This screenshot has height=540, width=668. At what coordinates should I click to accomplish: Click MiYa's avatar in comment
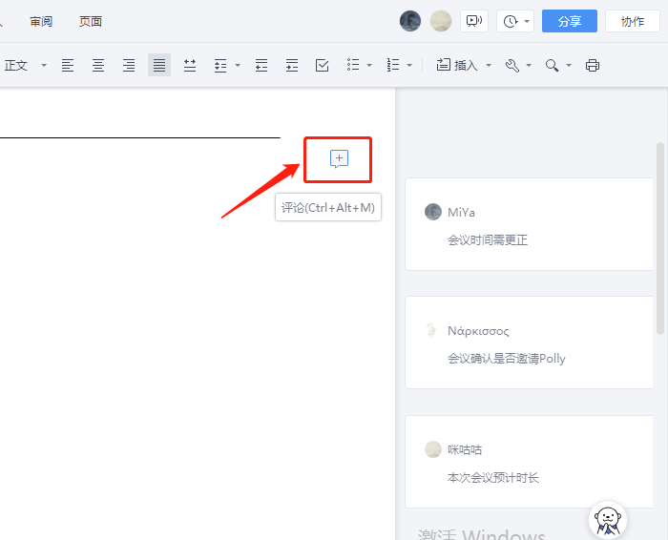(x=433, y=212)
